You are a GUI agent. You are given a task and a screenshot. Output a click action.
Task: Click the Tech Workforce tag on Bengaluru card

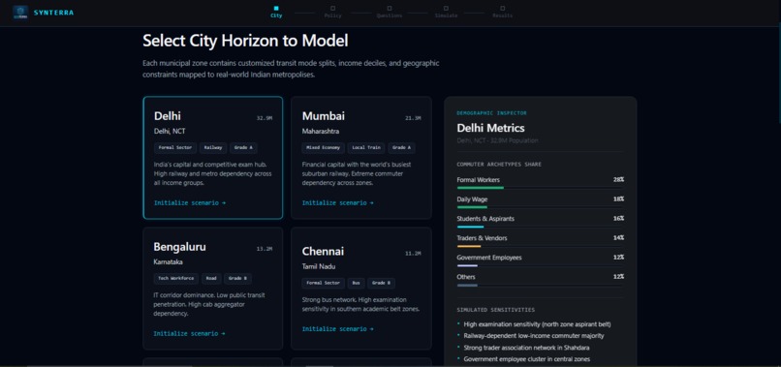(x=175, y=278)
